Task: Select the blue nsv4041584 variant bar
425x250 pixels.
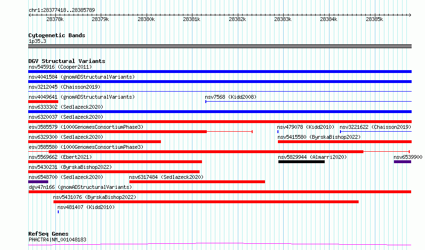Action: [x=220, y=82]
